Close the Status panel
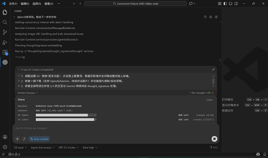Viewport: 268px width, 158px height. [x=209, y=100]
